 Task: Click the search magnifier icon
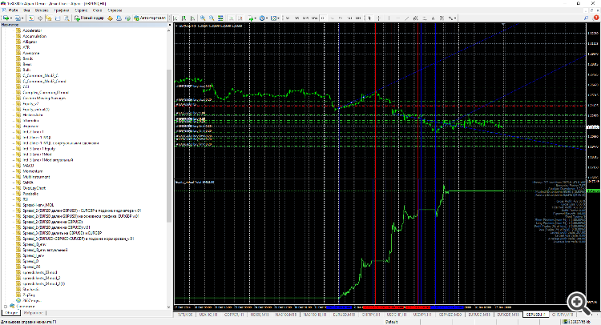pos(586,18)
